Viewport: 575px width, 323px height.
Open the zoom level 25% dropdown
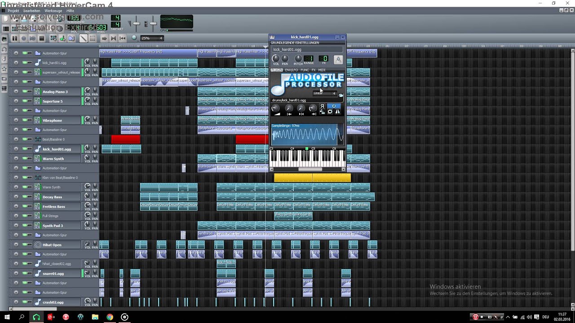pos(151,39)
